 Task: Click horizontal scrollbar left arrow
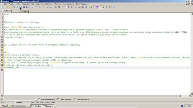point(2,96)
